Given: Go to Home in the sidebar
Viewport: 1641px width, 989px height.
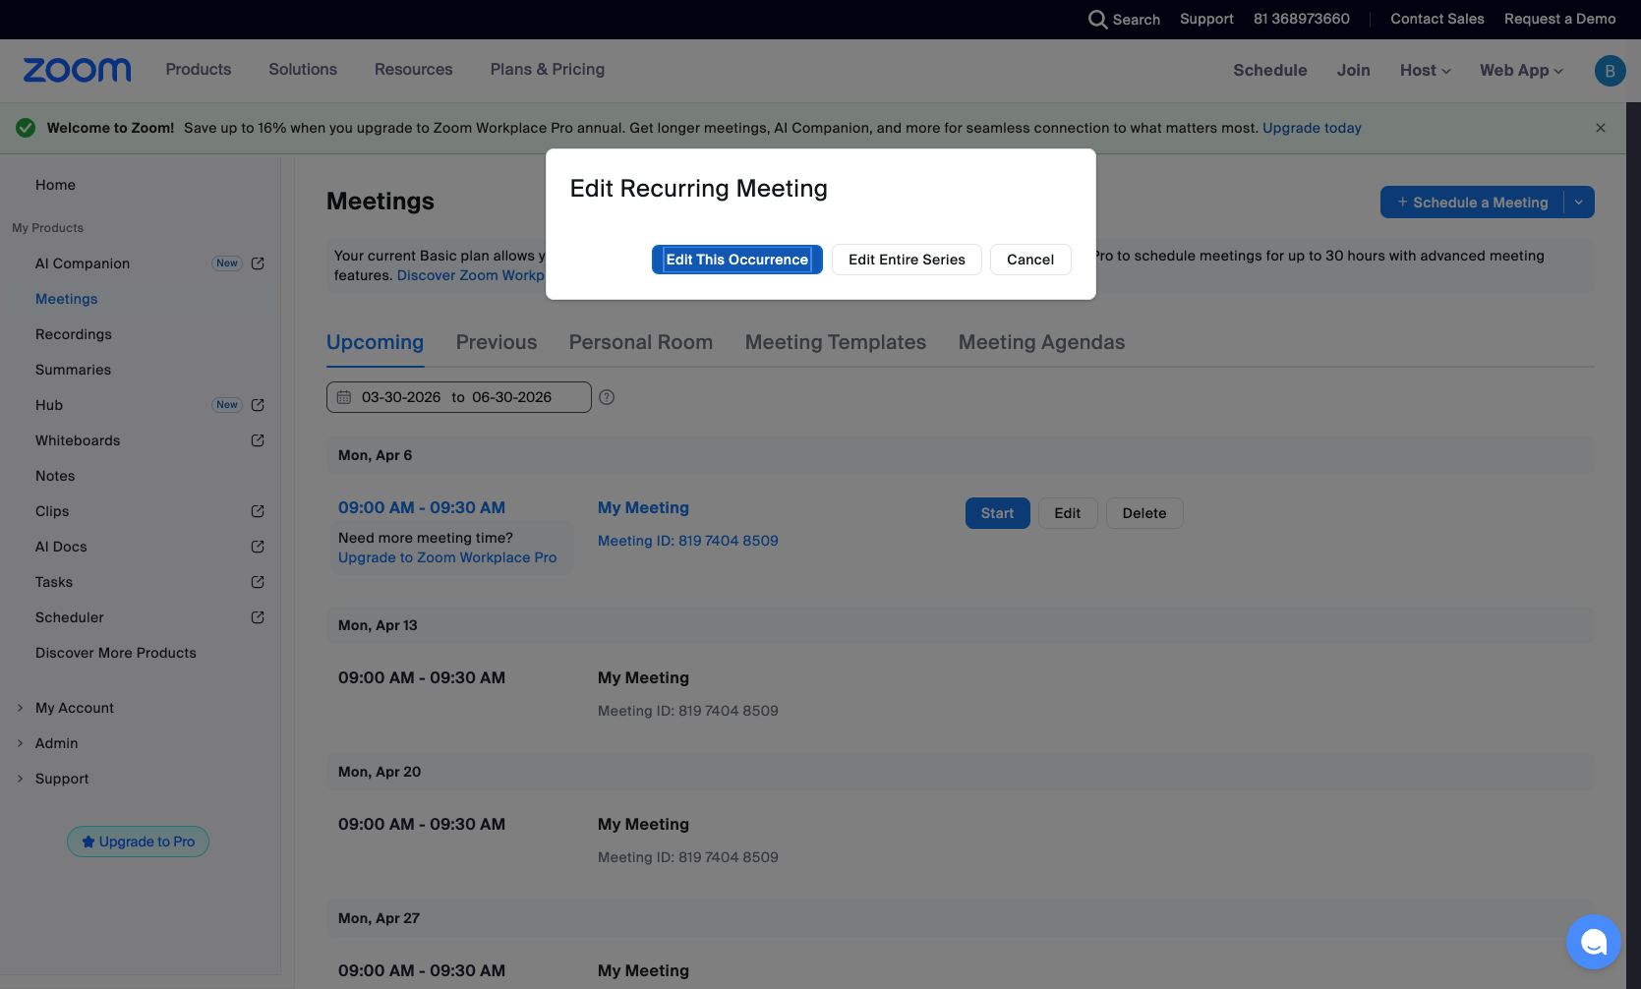Looking at the screenshot, I should (x=56, y=185).
